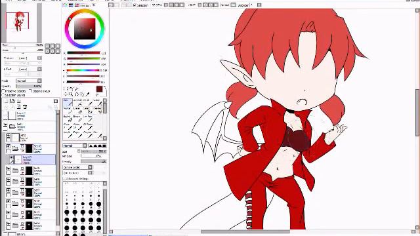The height and width of the screenshot is (236, 420).
Task: Adjust the red R color slider
Action: tap(83, 52)
